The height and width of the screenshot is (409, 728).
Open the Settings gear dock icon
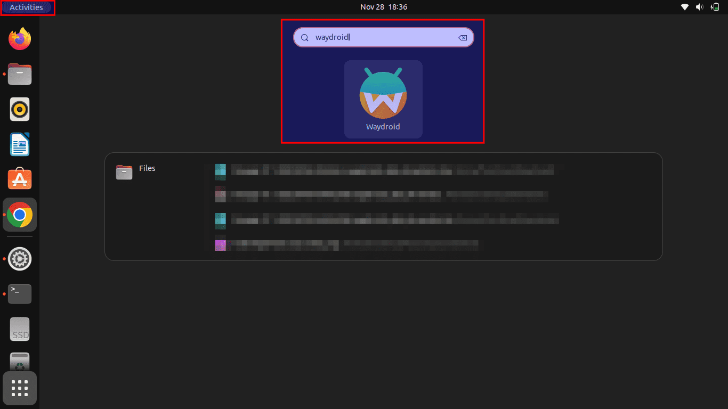[x=20, y=259]
